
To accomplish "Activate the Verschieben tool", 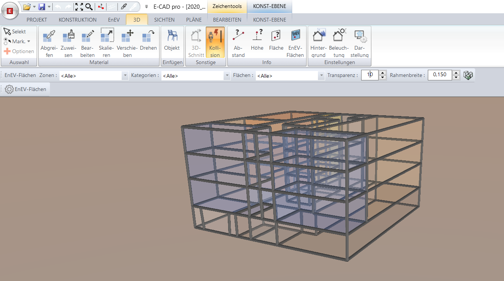I will tap(127, 42).
